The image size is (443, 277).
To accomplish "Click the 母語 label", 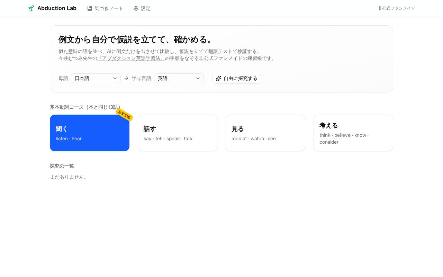I will (x=63, y=78).
